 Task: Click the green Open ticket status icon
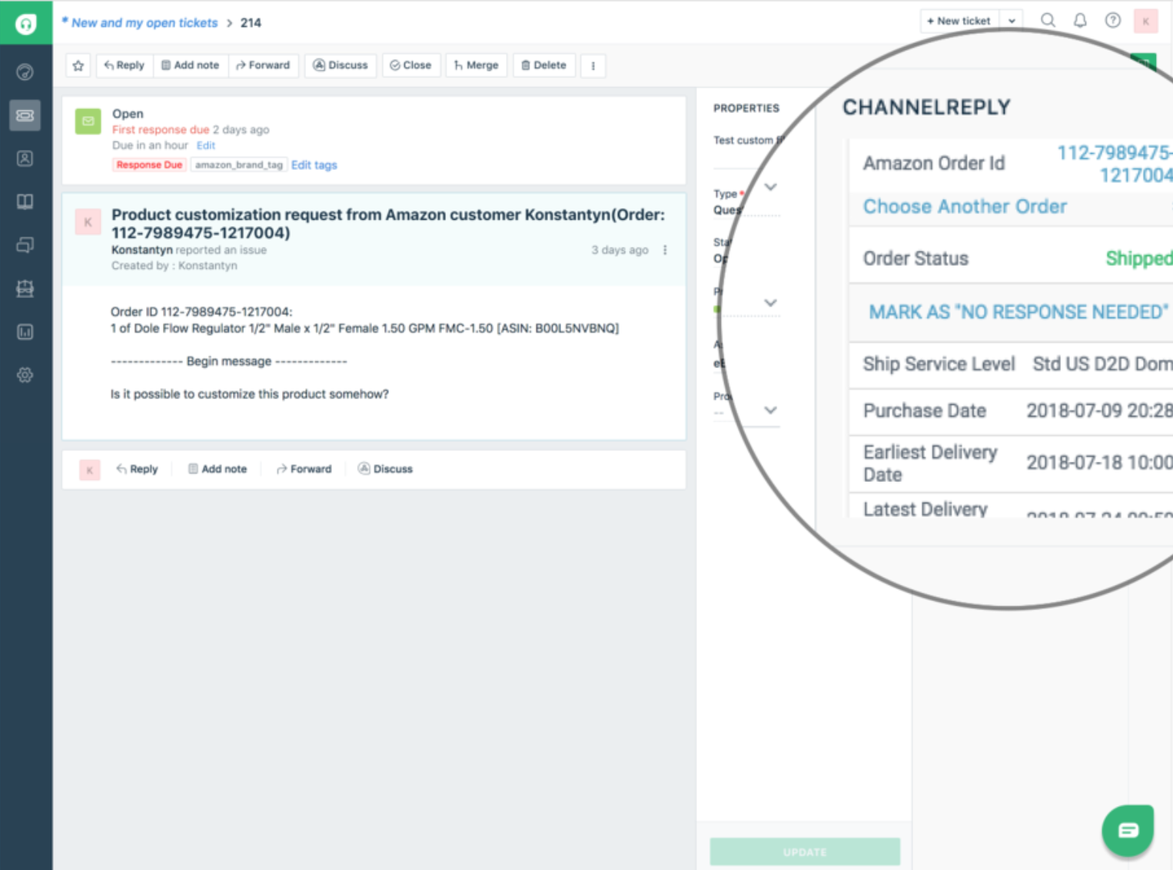[x=88, y=121]
